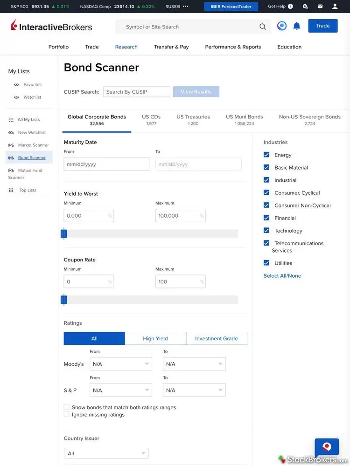Open Performance & Reports menu
The width and height of the screenshot is (350, 466).
(233, 47)
